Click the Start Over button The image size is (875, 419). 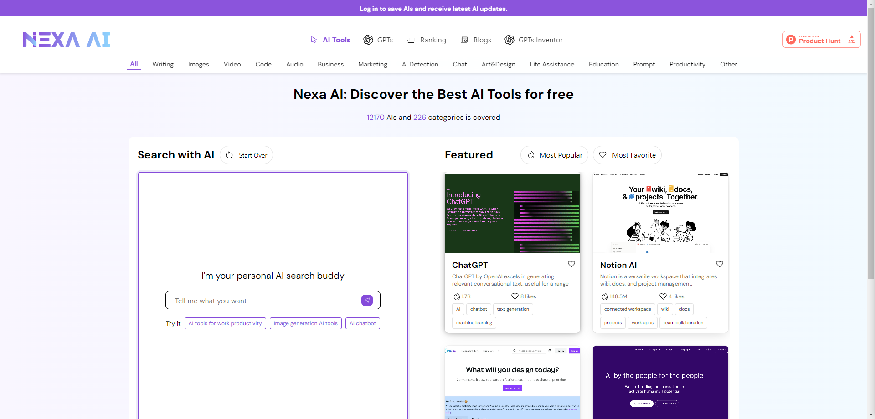pos(246,155)
